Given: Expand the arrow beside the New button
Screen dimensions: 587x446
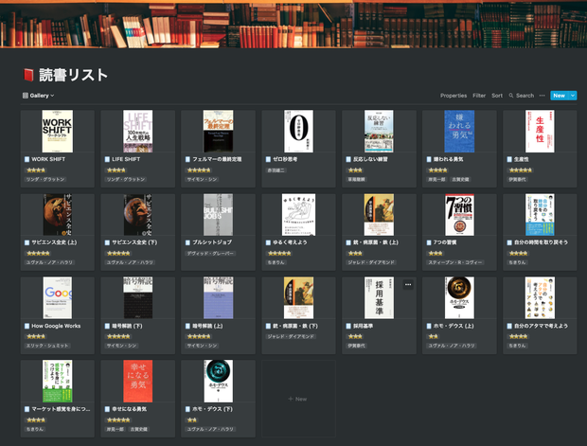Looking at the screenshot, I should click(x=573, y=96).
